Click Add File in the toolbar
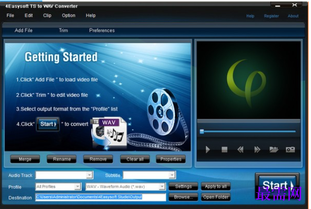Screen dimensions: 311x209 tap(24, 30)
